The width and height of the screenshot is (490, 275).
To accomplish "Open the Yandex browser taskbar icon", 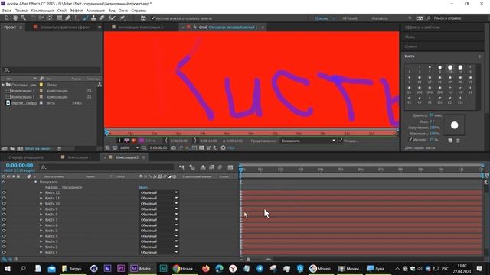I will pyautogui.click(x=233, y=268).
